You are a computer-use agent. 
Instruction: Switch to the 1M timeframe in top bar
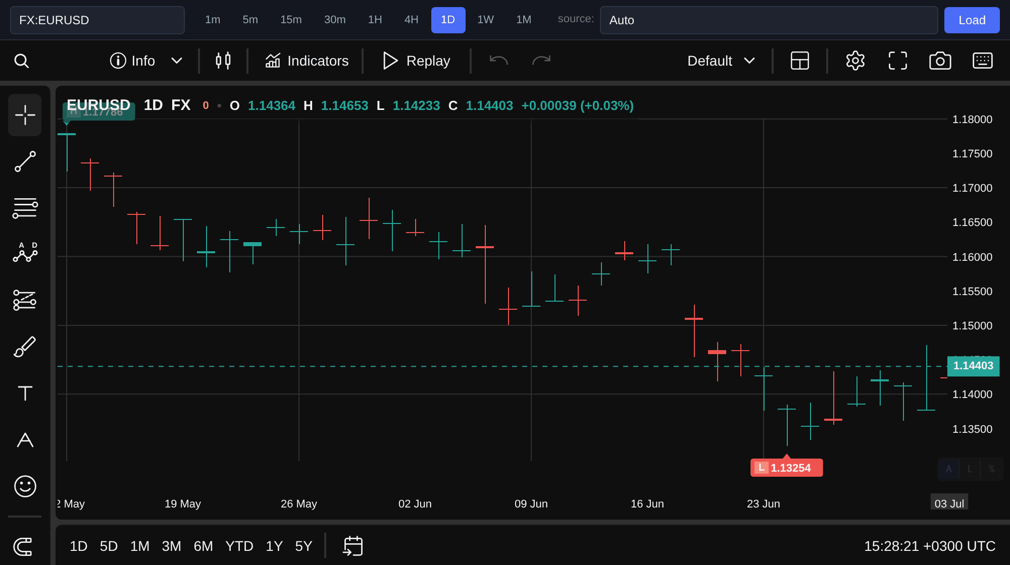524,20
